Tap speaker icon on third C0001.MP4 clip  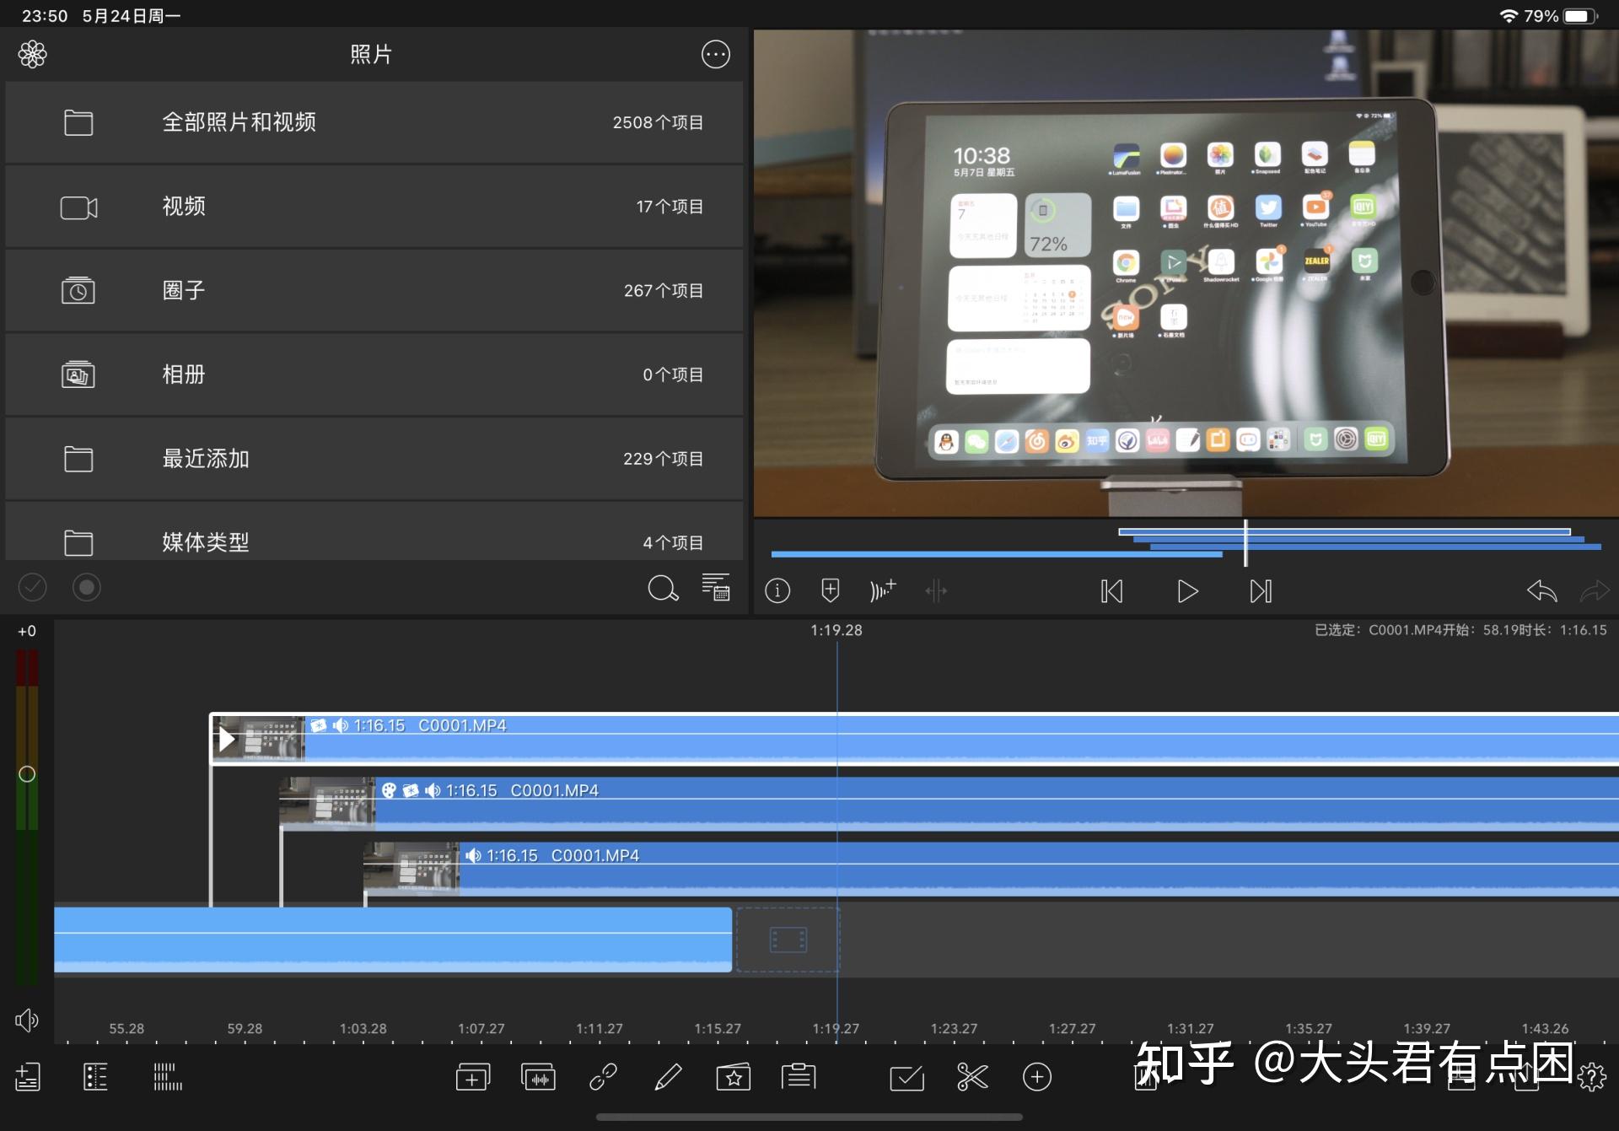click(473, 855)
